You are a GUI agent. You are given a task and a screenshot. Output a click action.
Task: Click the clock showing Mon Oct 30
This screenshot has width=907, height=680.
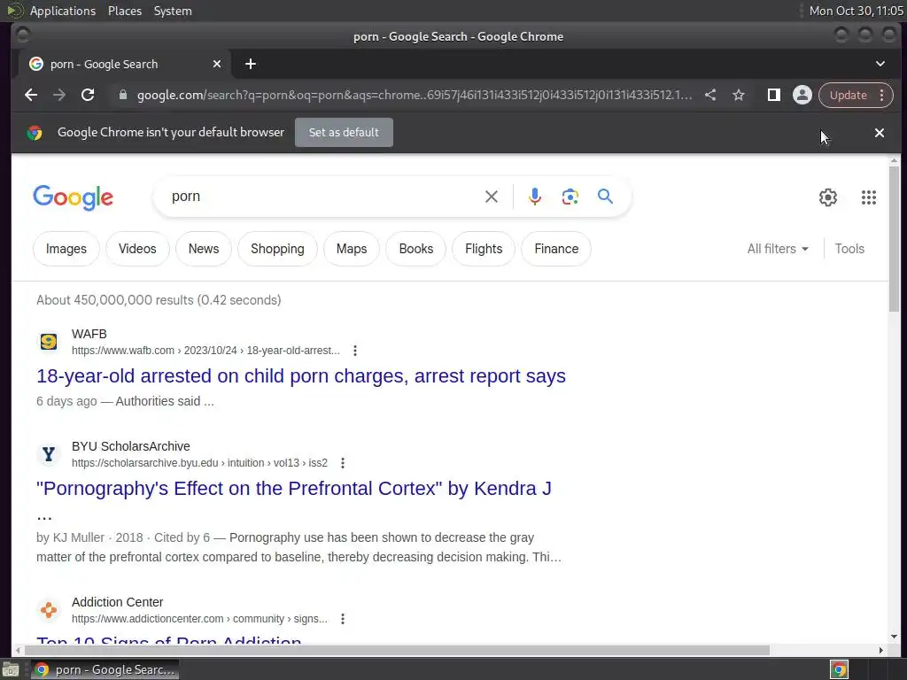tap(857, 11)
